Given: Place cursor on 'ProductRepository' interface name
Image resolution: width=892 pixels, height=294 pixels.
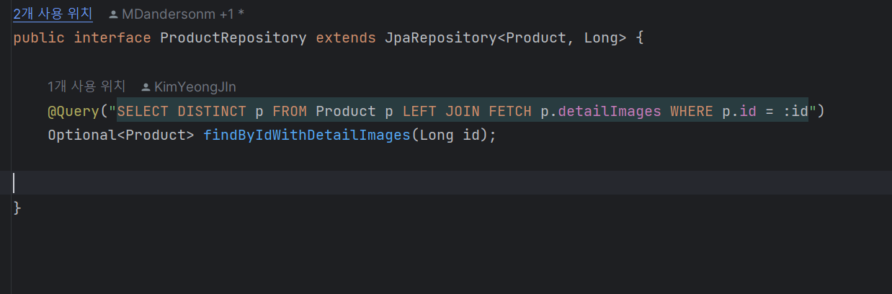Looking at the screenshot, I should pos(233,38).
